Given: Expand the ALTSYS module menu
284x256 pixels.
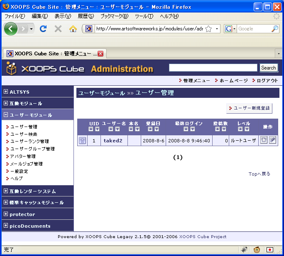Looking at the screenshot, I should tap(6, 92).
